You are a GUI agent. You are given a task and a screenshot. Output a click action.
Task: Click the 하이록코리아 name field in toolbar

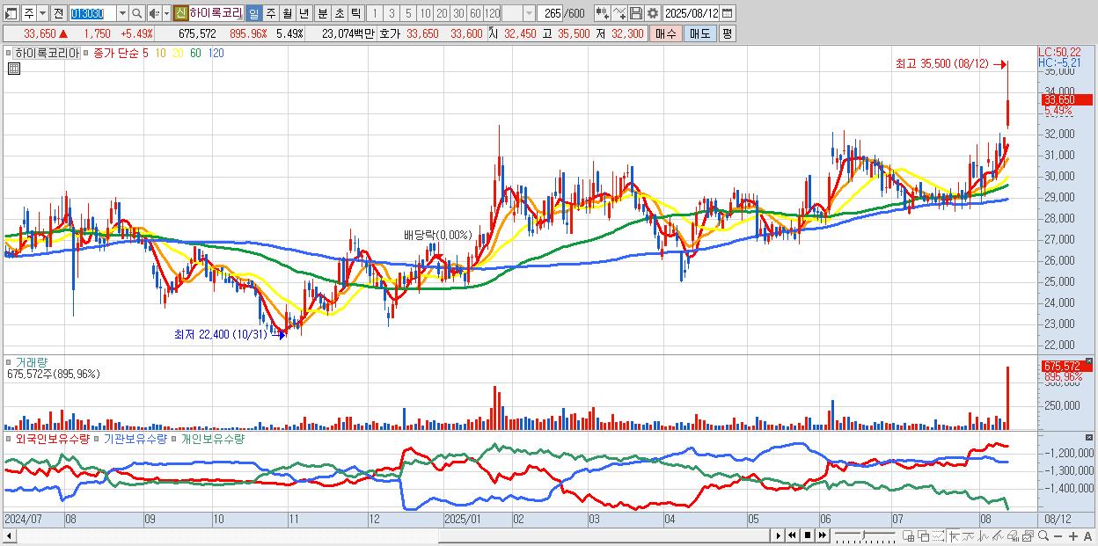coord(216,13)
